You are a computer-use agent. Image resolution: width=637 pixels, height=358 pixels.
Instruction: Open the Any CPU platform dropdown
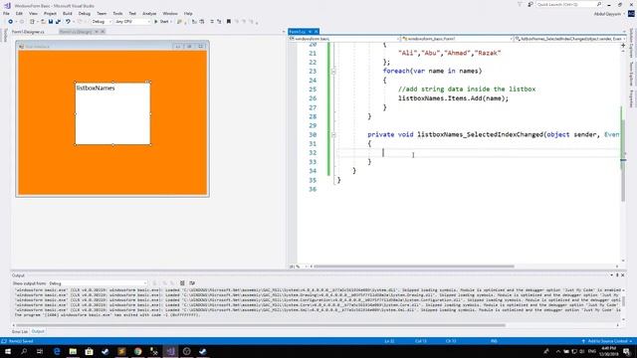(x=132, y=22)
